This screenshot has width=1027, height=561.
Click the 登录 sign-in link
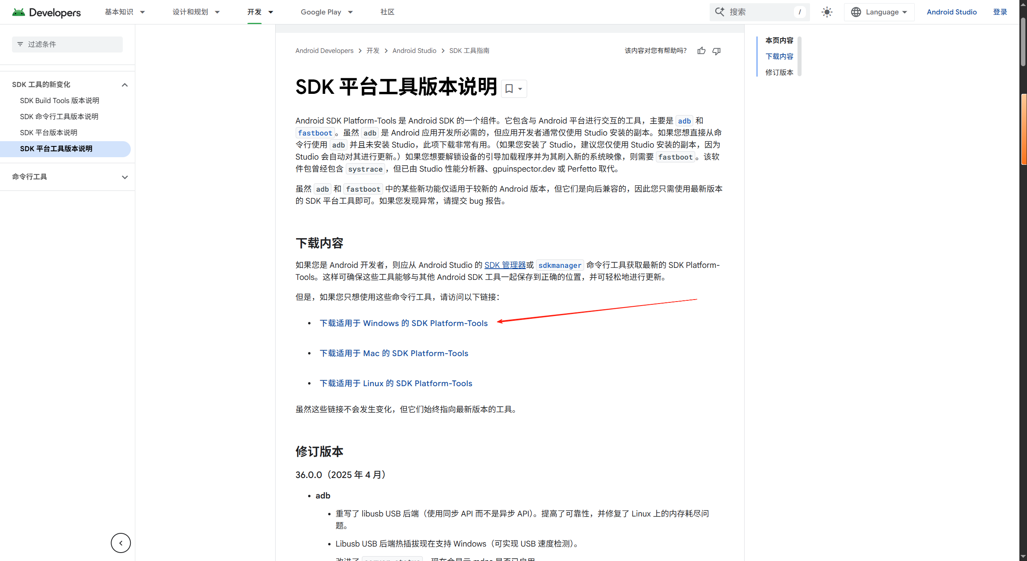[x=1000, y=12]
